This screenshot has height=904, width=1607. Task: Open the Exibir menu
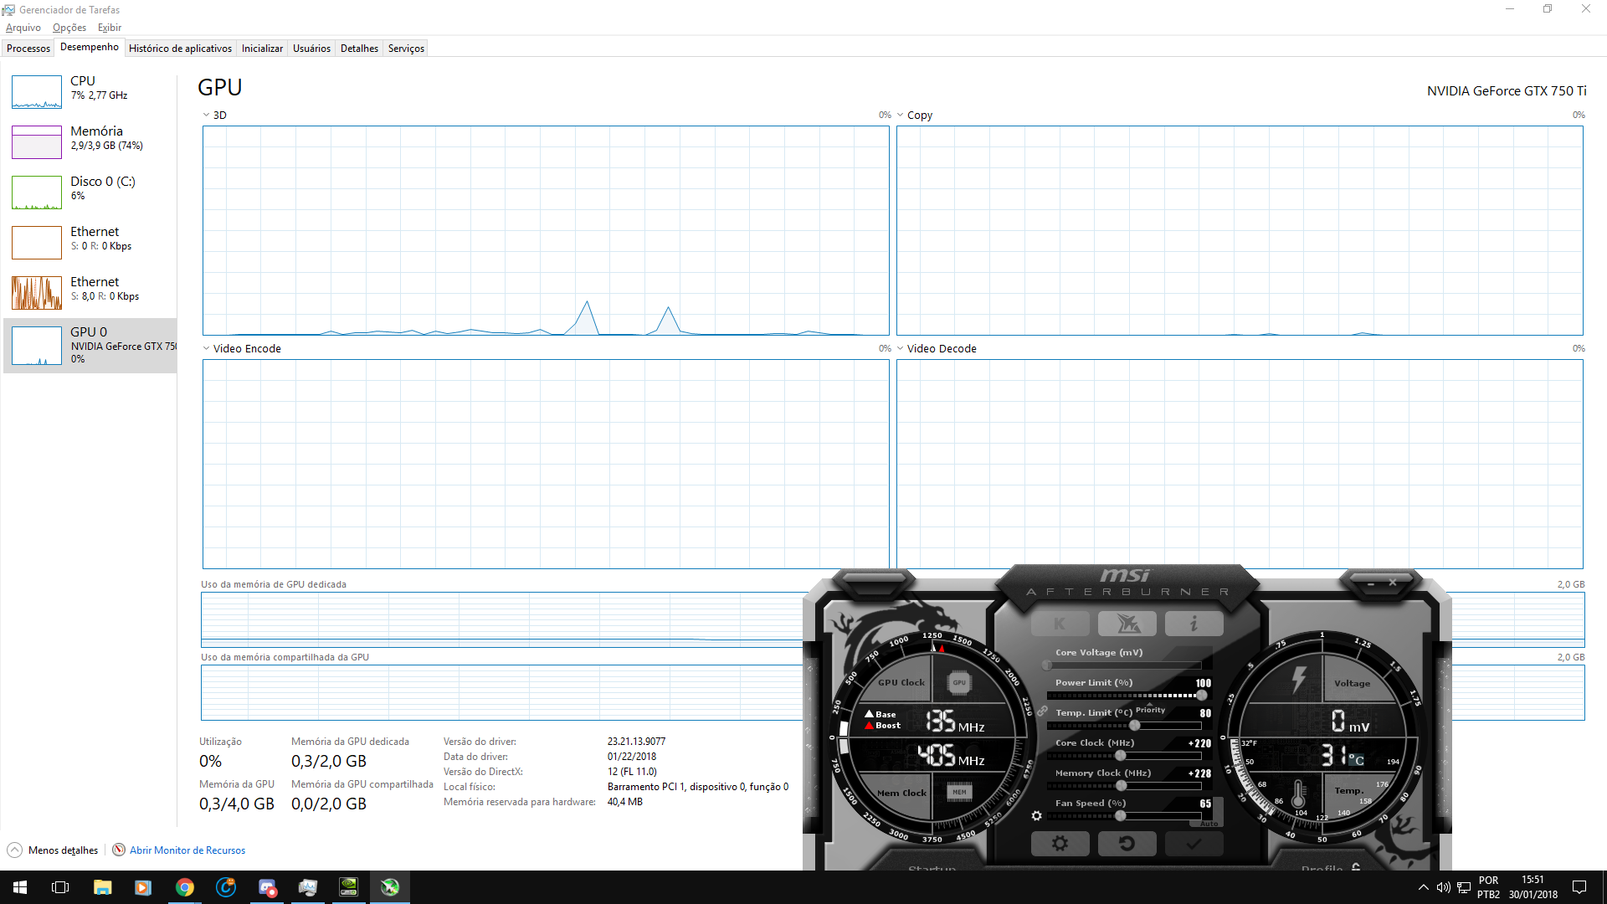click(x=110, y=28)
